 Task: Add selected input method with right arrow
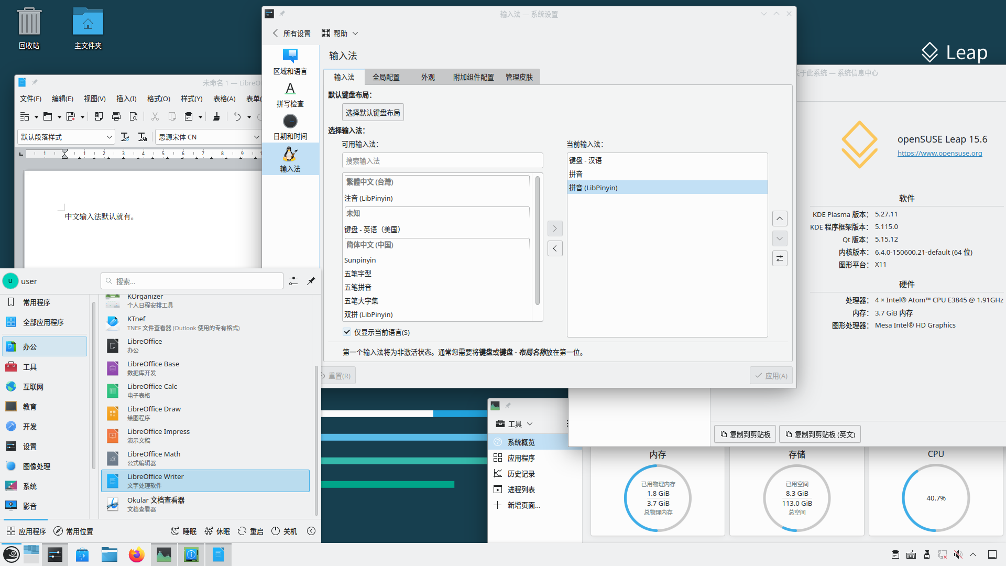pyautogui.click(x=555, y=228)
